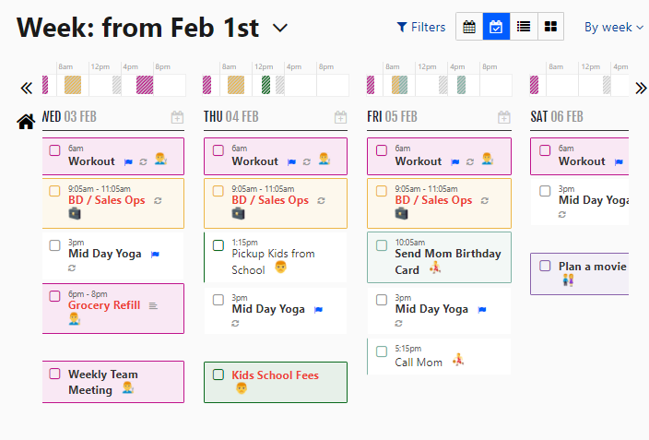Add a task to Wednesday 03 Feb

[x=177, y=117]
